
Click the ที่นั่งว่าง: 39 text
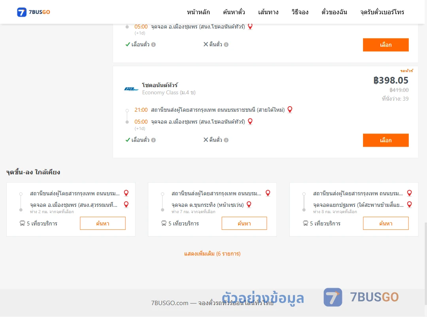(x=395, y=99)
